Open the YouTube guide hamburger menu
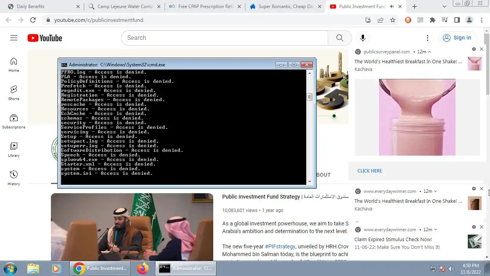Screen dimensions: 490x276 click(x=14, y=38)
